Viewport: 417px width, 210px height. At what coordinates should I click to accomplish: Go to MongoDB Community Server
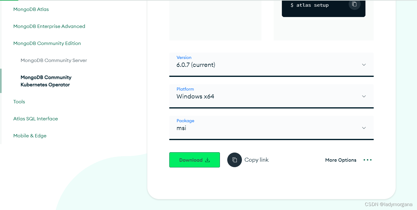coord(54,60)
